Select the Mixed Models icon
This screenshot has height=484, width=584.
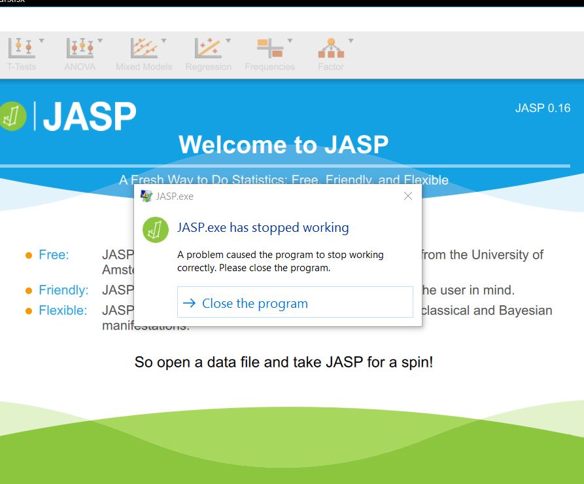[143, 49]
